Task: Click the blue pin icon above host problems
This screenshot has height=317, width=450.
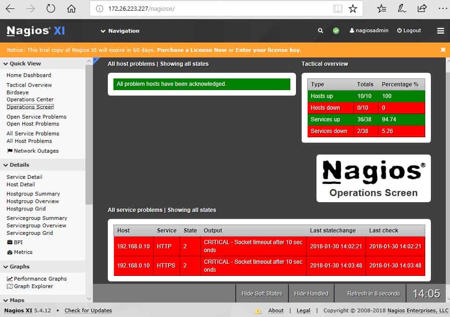Action: [97, 60]
